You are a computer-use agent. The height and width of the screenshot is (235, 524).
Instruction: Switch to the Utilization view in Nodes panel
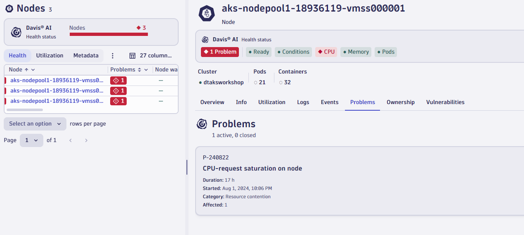point(50,56)
